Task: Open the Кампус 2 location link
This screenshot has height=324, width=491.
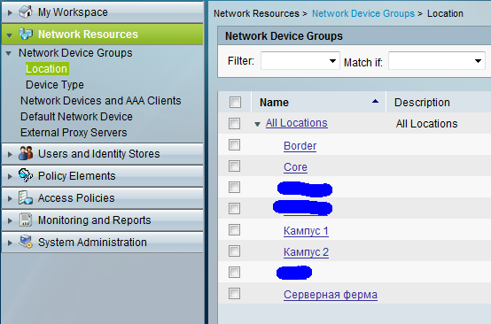Action: click(306, 252)
